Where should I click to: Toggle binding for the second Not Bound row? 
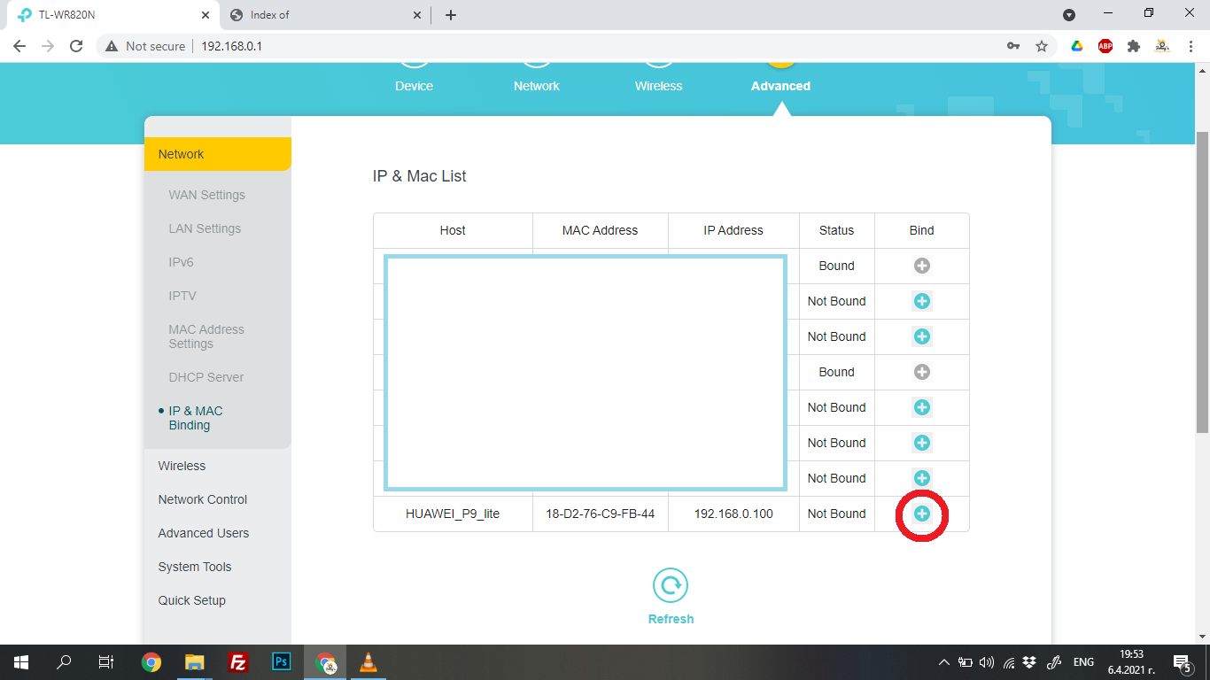(921, 336)
